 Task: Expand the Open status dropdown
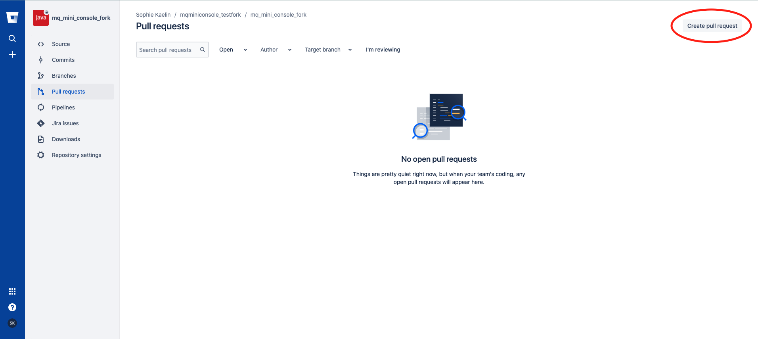233,50
